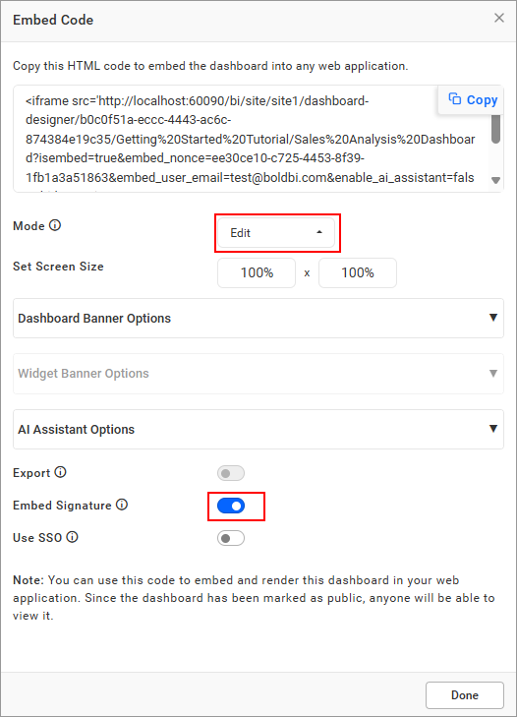Click the embed code scrollbar thumb
Screen dimensions: 517x717
coord(495,129)
